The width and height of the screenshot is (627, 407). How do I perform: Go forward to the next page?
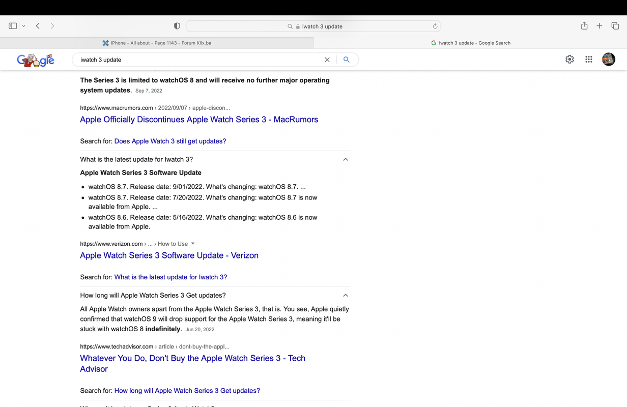[52, 26]
